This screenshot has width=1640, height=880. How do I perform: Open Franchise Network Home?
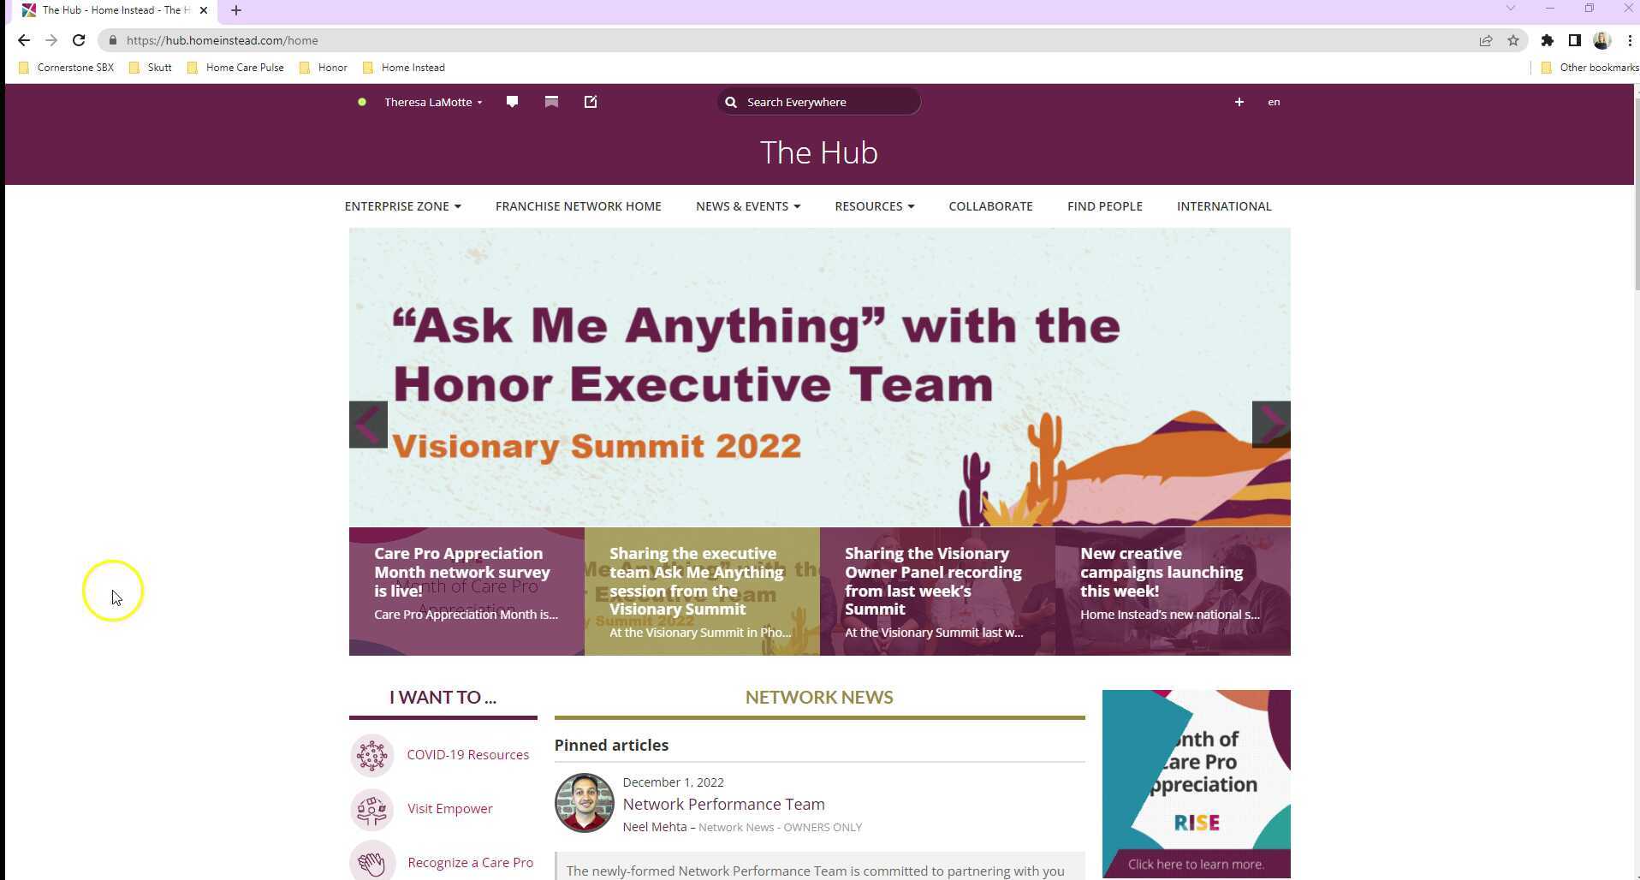(578, 206)
